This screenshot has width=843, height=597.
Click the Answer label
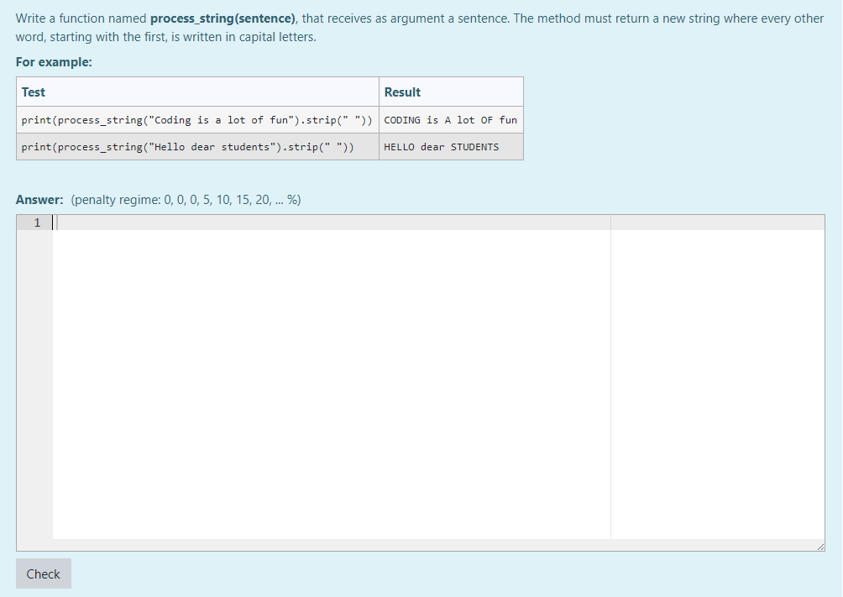(x=35, y=199)
